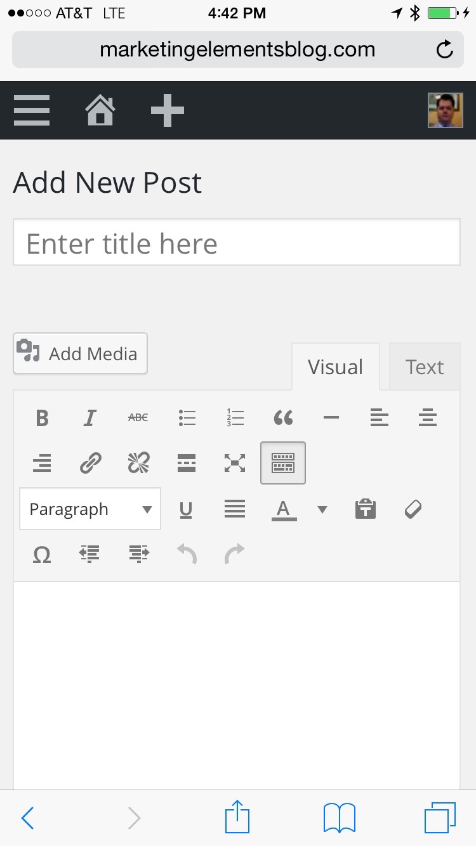Focus the Enter title here field
Image resolution: width=476 pixels, height=846 pixels.
tap(237, 243)
